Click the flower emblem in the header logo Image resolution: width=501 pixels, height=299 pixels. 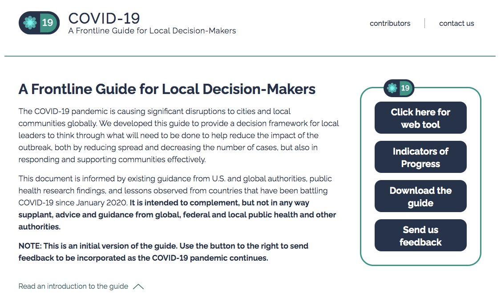point(30,23)
